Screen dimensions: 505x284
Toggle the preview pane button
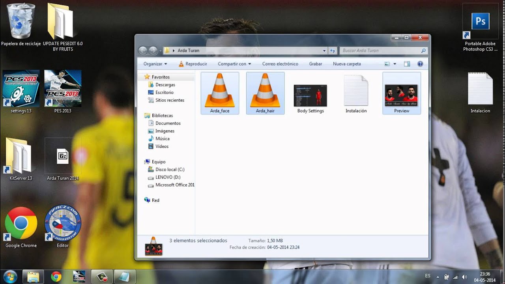coord(407,64)
